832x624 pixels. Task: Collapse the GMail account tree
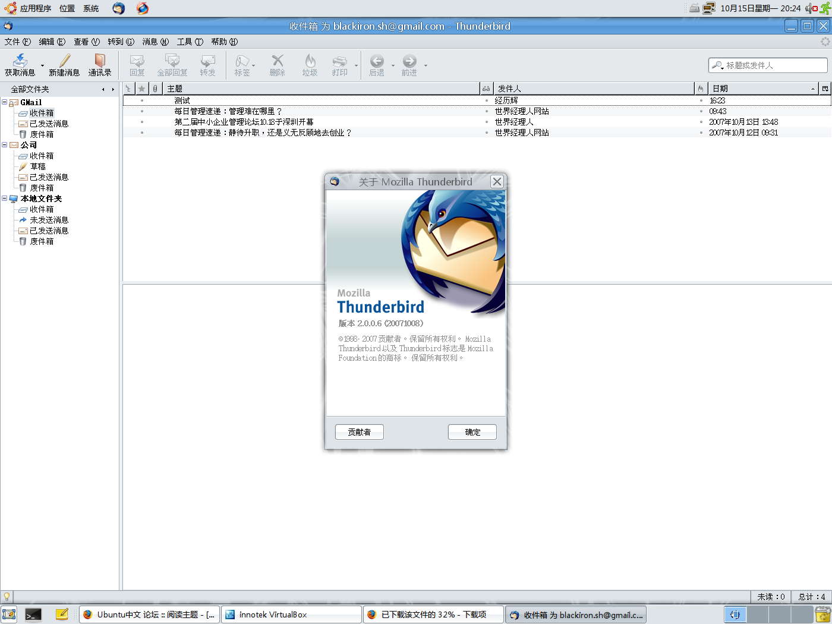pyautogui.click(x=5, y=102)
